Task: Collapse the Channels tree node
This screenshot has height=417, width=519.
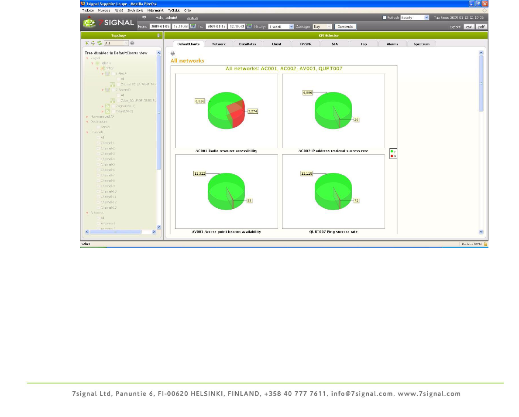Action: coord(87,132)
